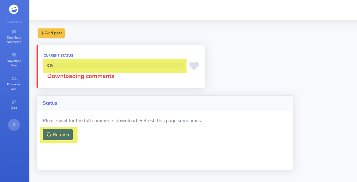Open the 'Blog' text link in sidebar
357x182 pixels.
pos(14,108)
